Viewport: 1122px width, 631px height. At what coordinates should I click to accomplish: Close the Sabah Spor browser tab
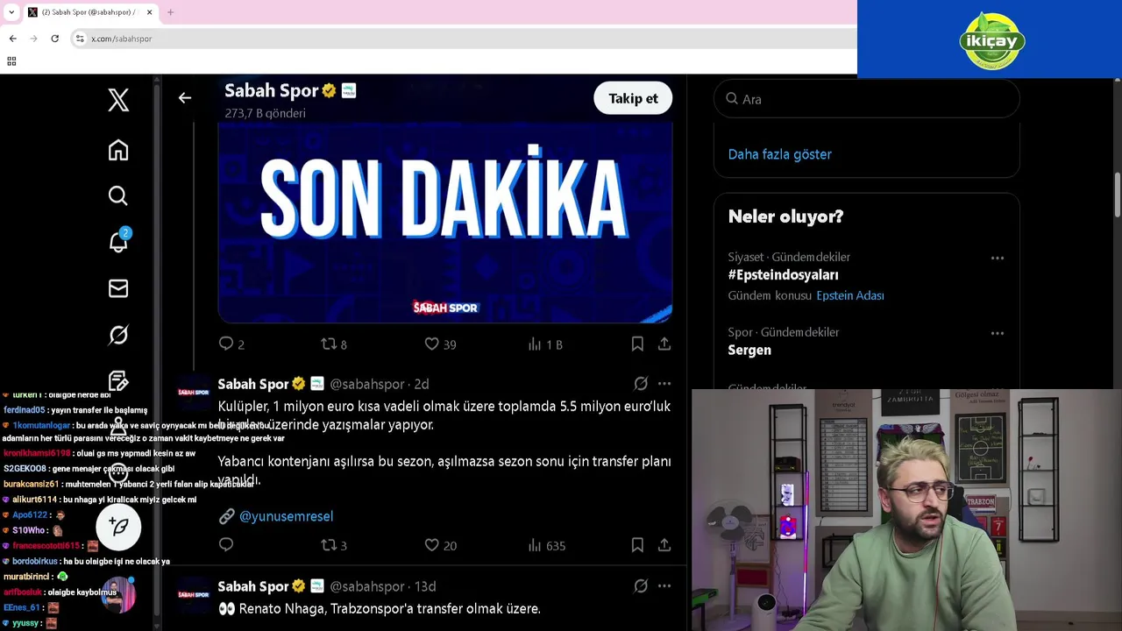(149, 12)
